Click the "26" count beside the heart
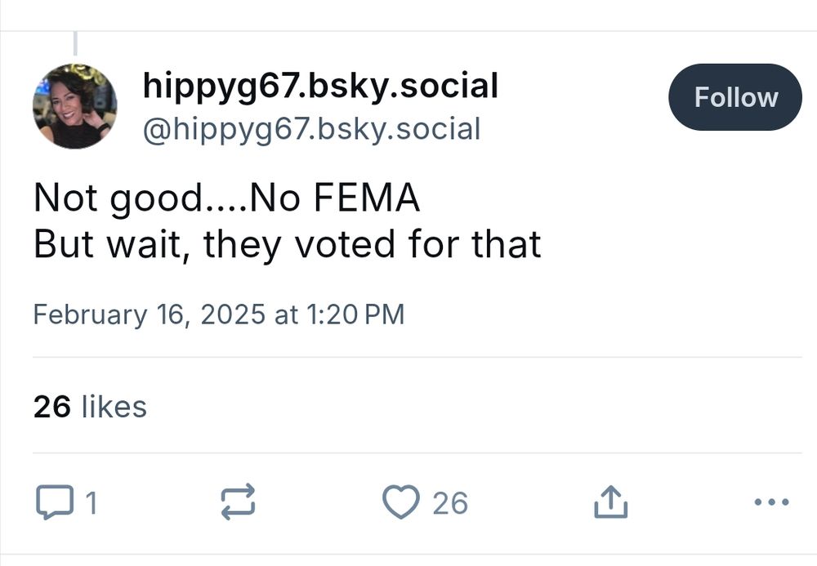The image size is (817, 566). 450,503
